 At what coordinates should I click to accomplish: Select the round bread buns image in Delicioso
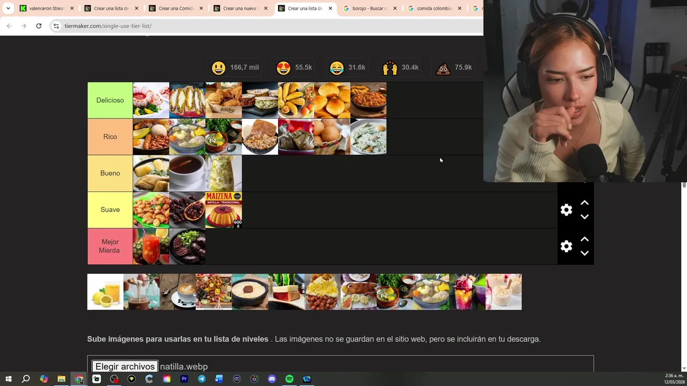pyautogui.click(x=332, y=100)
